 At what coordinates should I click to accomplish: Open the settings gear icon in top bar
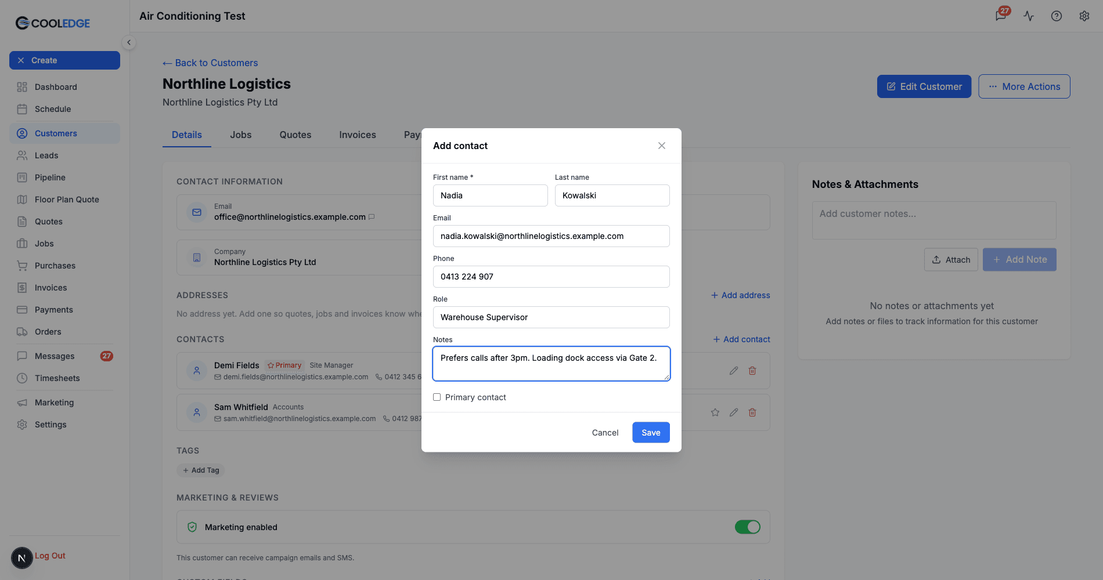[1084, 16]
